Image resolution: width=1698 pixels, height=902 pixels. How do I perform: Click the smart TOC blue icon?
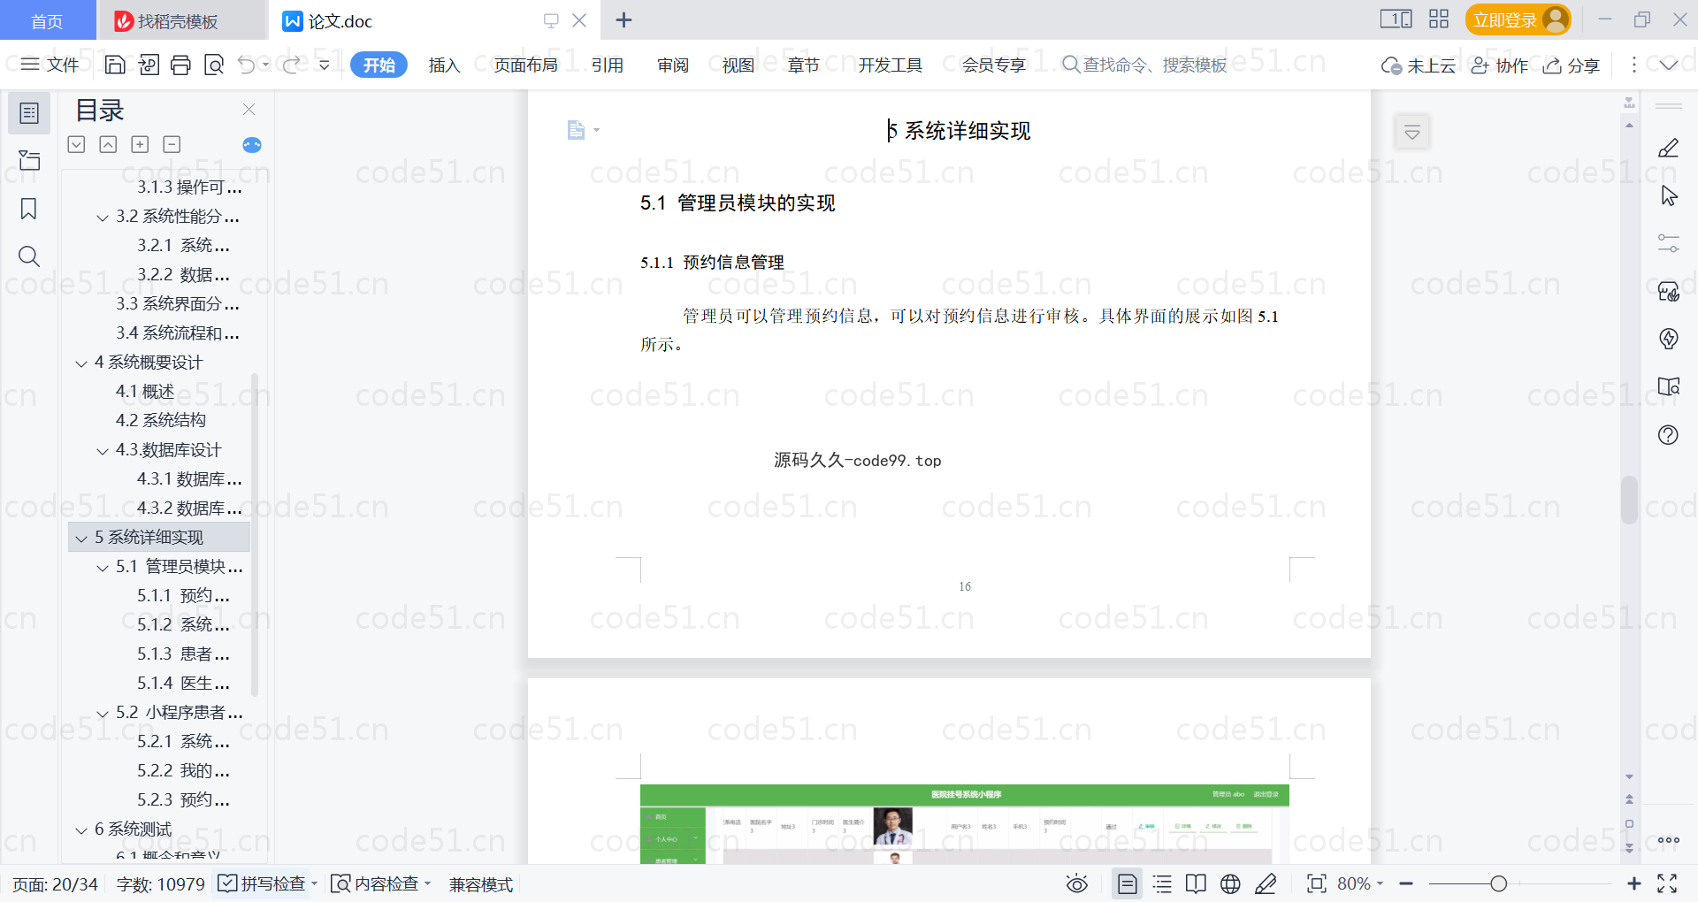tap(252, 145)
